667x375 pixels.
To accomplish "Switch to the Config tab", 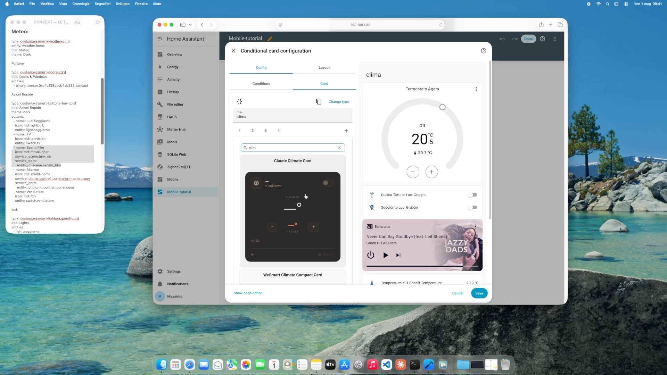I will (261, 67).
